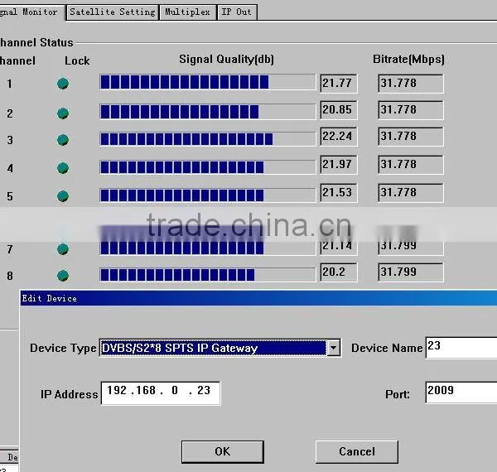
Task: Click channel 1 signal quality bar
Action: pos(208,82)
